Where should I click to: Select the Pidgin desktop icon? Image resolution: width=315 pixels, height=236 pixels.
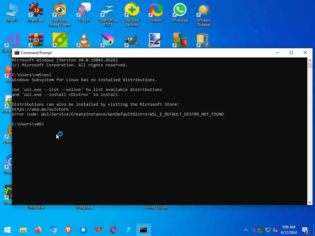click(84, 13)
